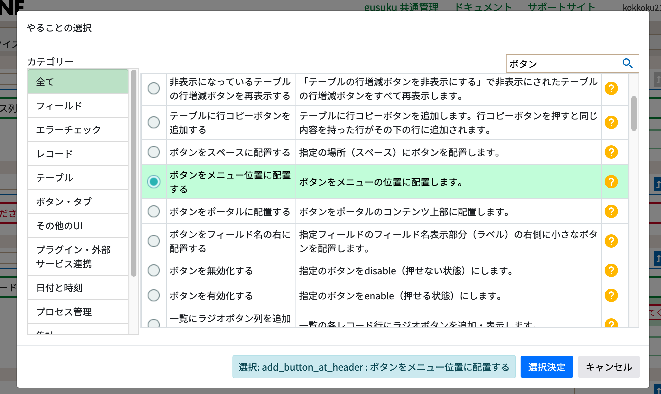Switch to ボタン・タブ category
This screenshot has height=394, width=661.
click(78, 201)
